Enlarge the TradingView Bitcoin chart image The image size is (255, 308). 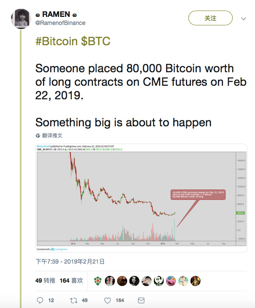point(142,198)
